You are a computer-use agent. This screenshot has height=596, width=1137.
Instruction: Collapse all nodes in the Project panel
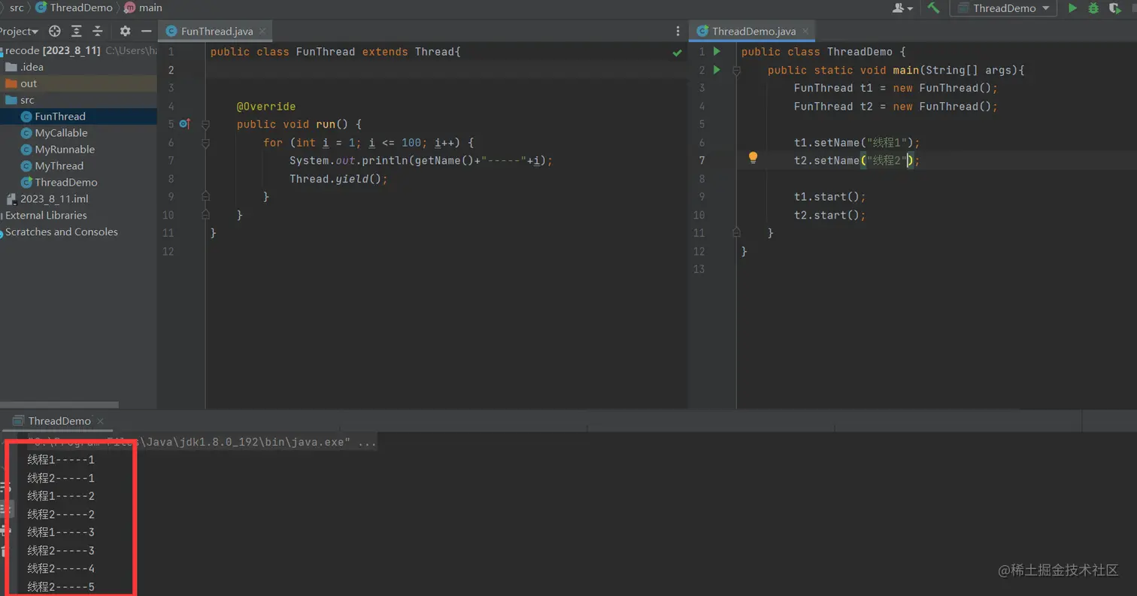97,31
